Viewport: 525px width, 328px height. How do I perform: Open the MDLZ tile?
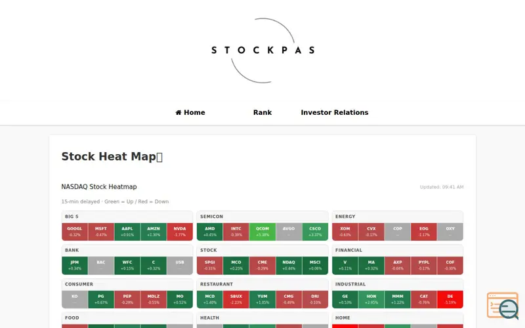coord(154,299)
